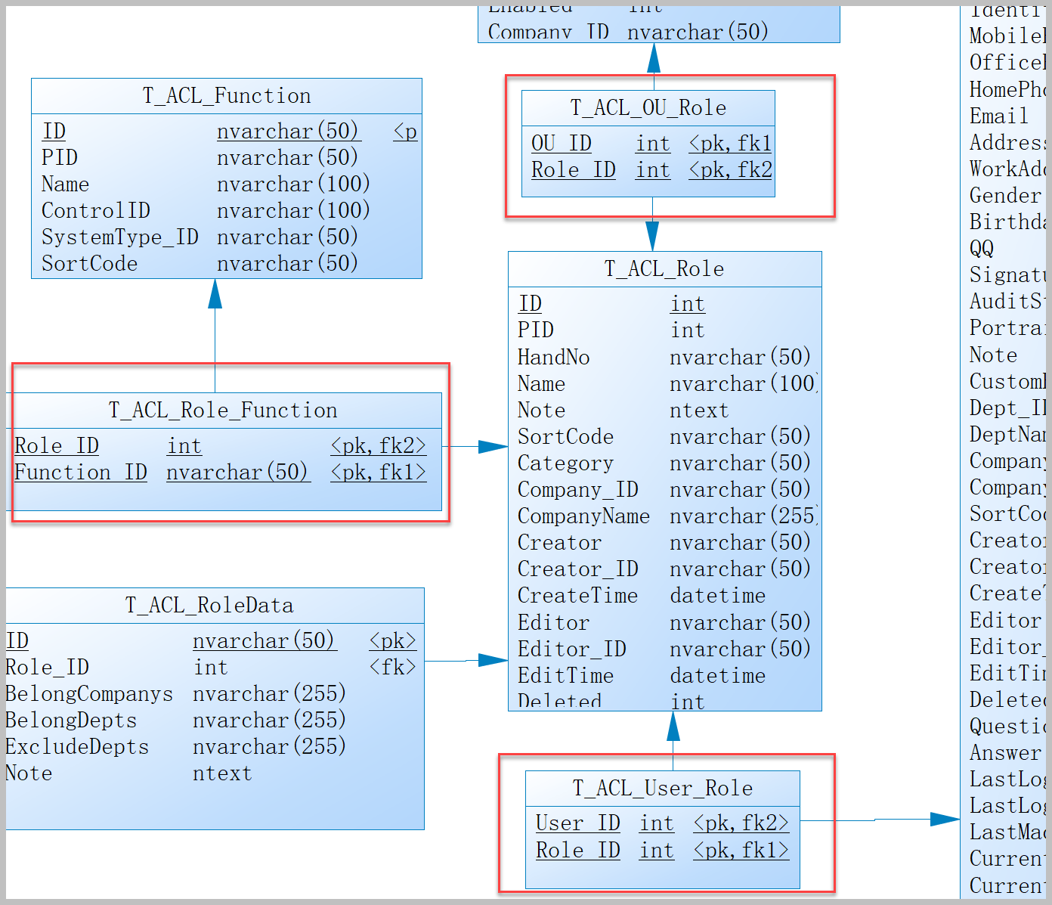1052x905 pixels.
Task: Click HandNo column in T_ACL_Role
Action: [553, 358]
